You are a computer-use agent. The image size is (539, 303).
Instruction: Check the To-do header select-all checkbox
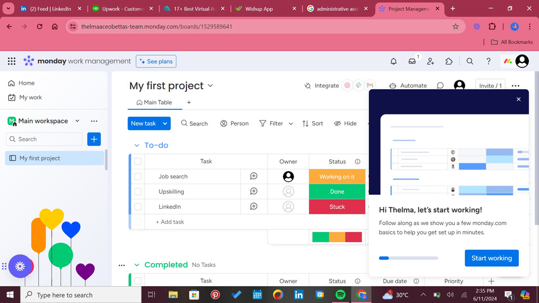pyautogui.click(x=138, y=162)
